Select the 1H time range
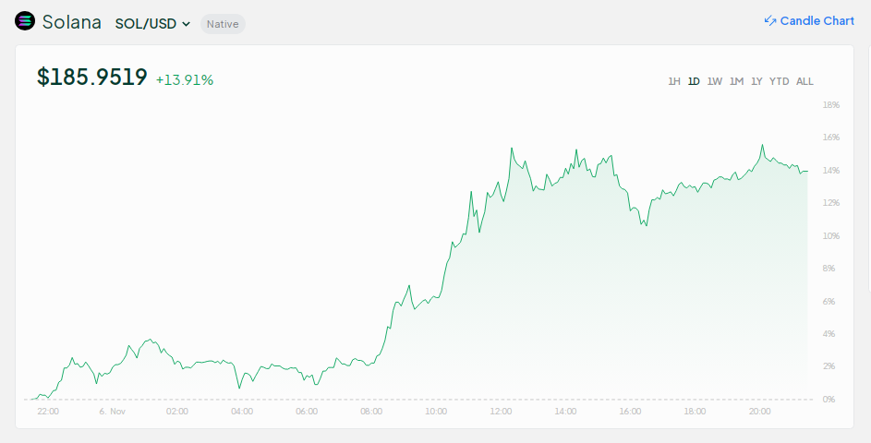The image size is (871, 443). pyautogui.click(x=674, y=81)
